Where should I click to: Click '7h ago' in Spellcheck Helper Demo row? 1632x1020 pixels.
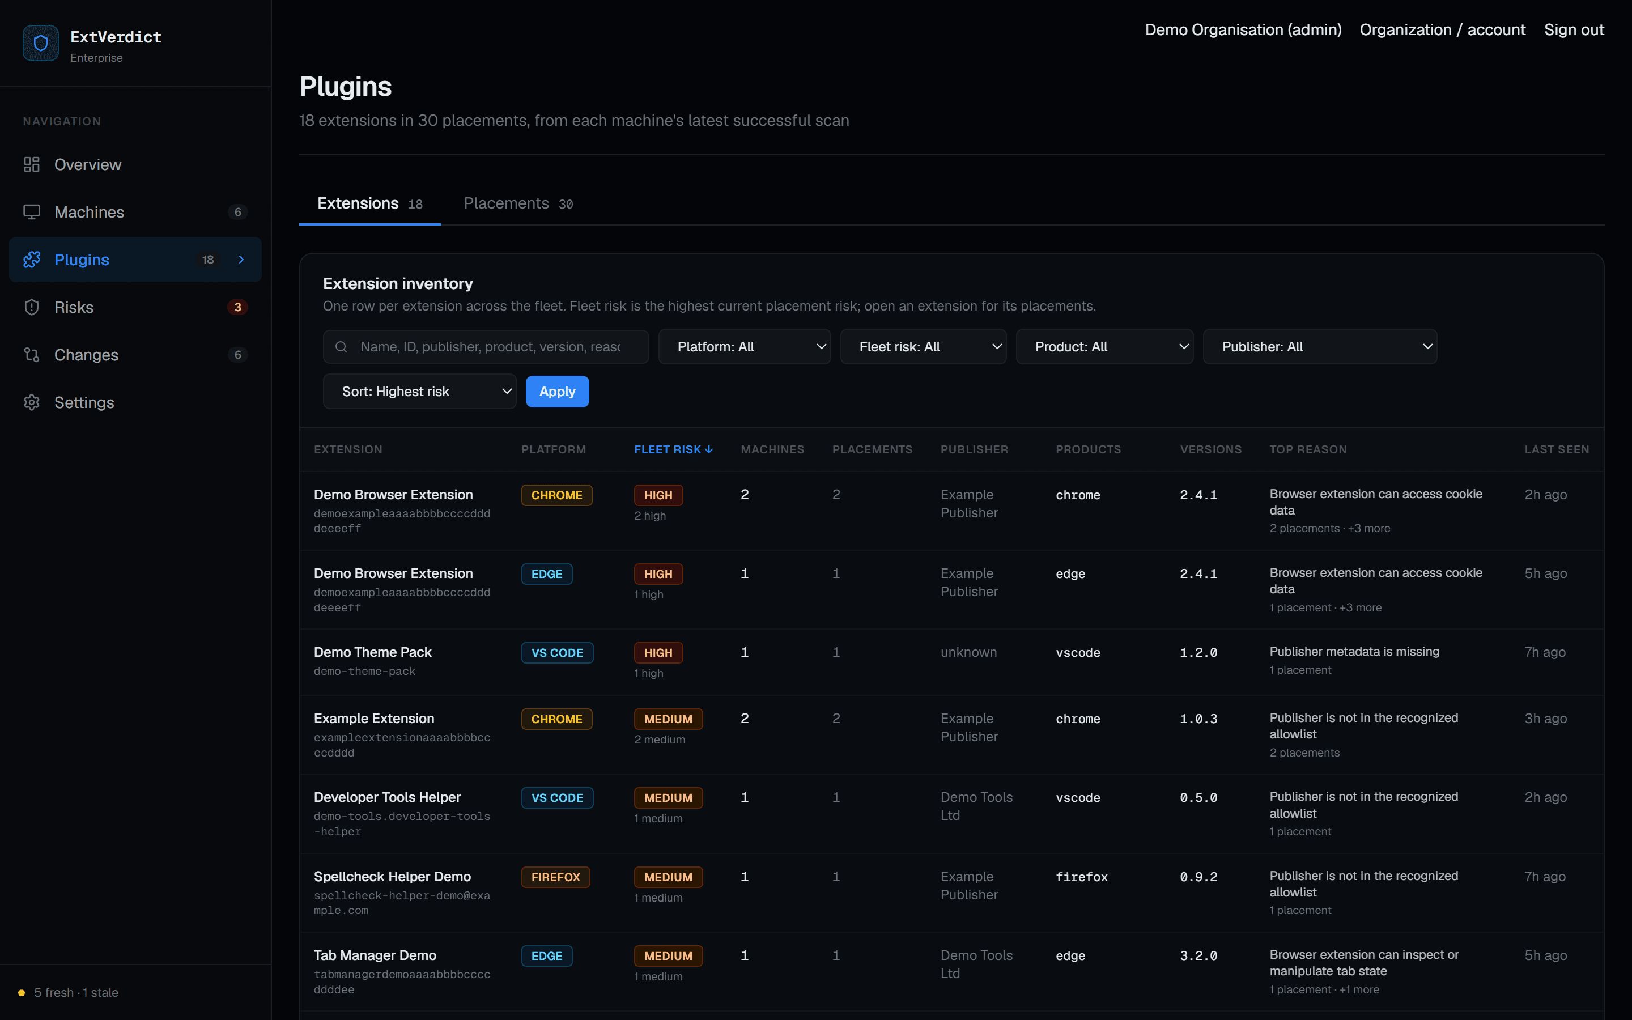point(1545,877)
